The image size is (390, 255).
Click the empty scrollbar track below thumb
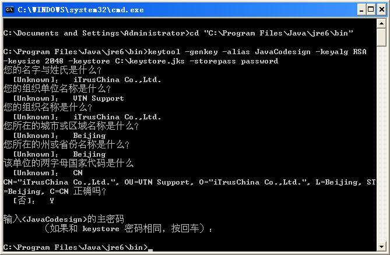click(x=381, y=144)
